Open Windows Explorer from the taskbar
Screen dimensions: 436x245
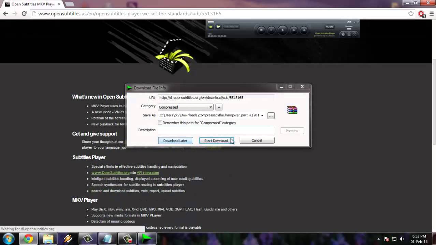pos(48,239)
